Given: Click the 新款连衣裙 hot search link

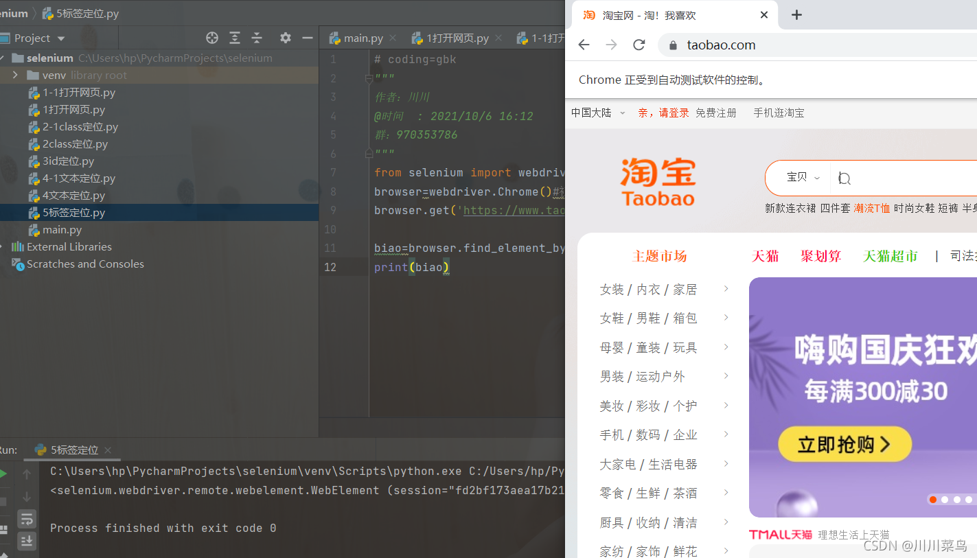Looking at the screenshot, I should tap(790, 208).
